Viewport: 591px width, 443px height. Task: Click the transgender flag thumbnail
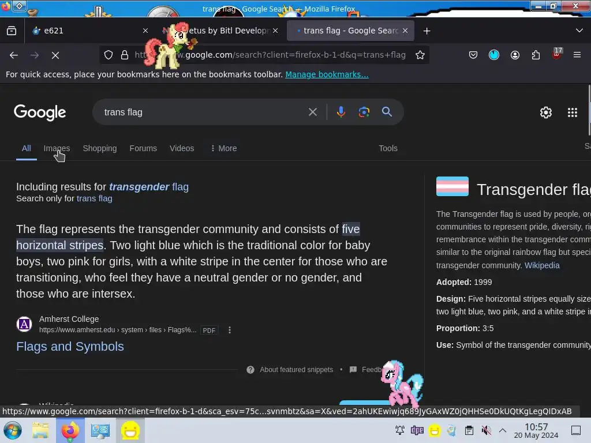click(x=452, y=186)
